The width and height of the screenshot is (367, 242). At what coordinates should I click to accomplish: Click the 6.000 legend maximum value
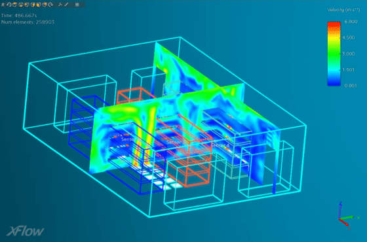(x=351, y=22)
